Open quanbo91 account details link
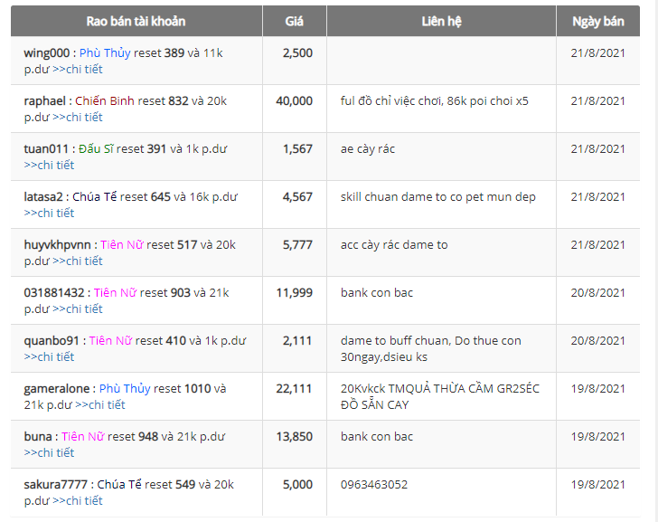The height and width of the screenshot is (522, 658). [x=50, y=356]
